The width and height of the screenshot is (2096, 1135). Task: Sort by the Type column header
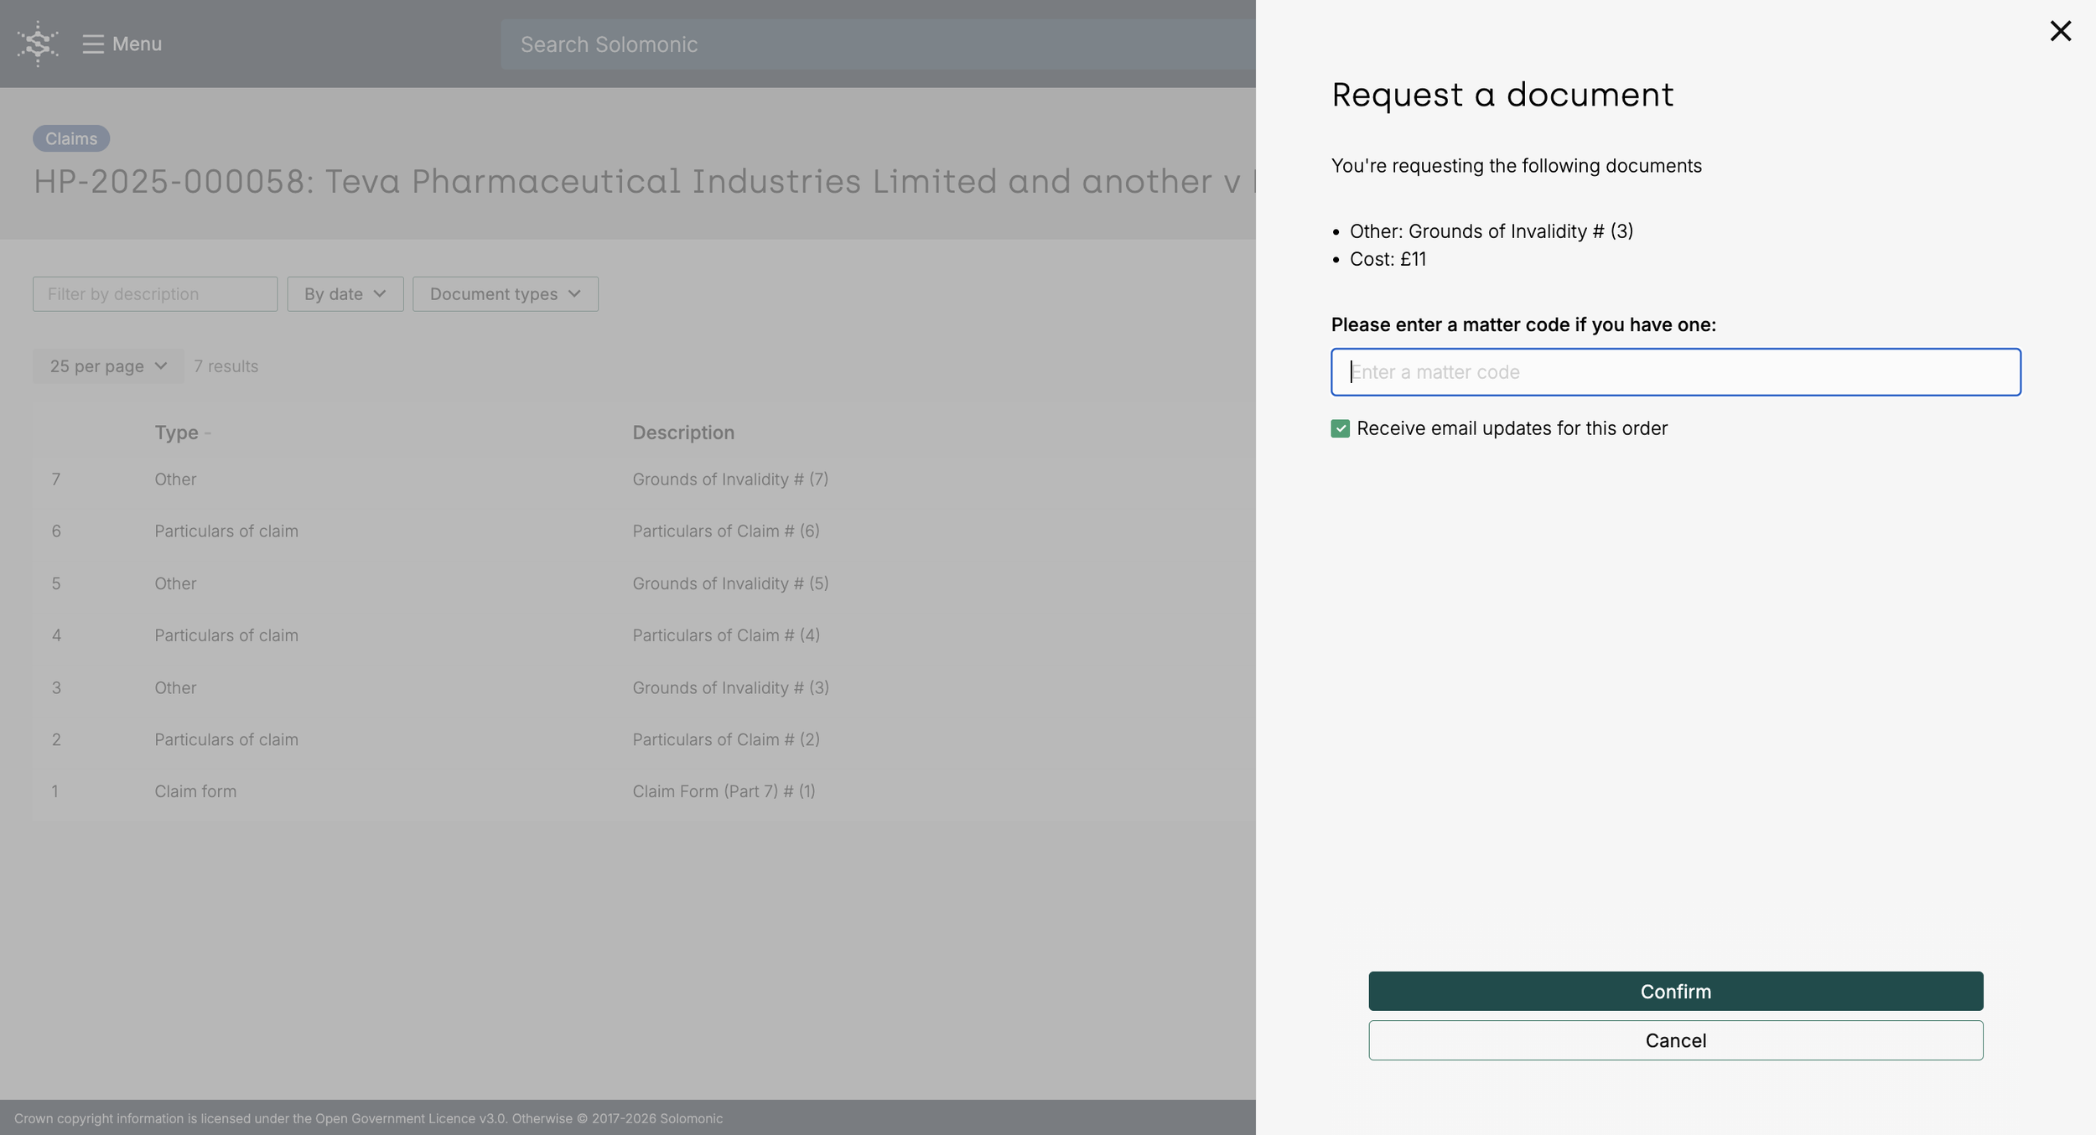click(176, 433)
